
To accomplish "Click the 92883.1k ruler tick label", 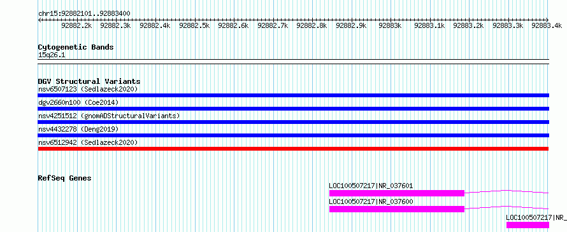I will click(429, 25).
